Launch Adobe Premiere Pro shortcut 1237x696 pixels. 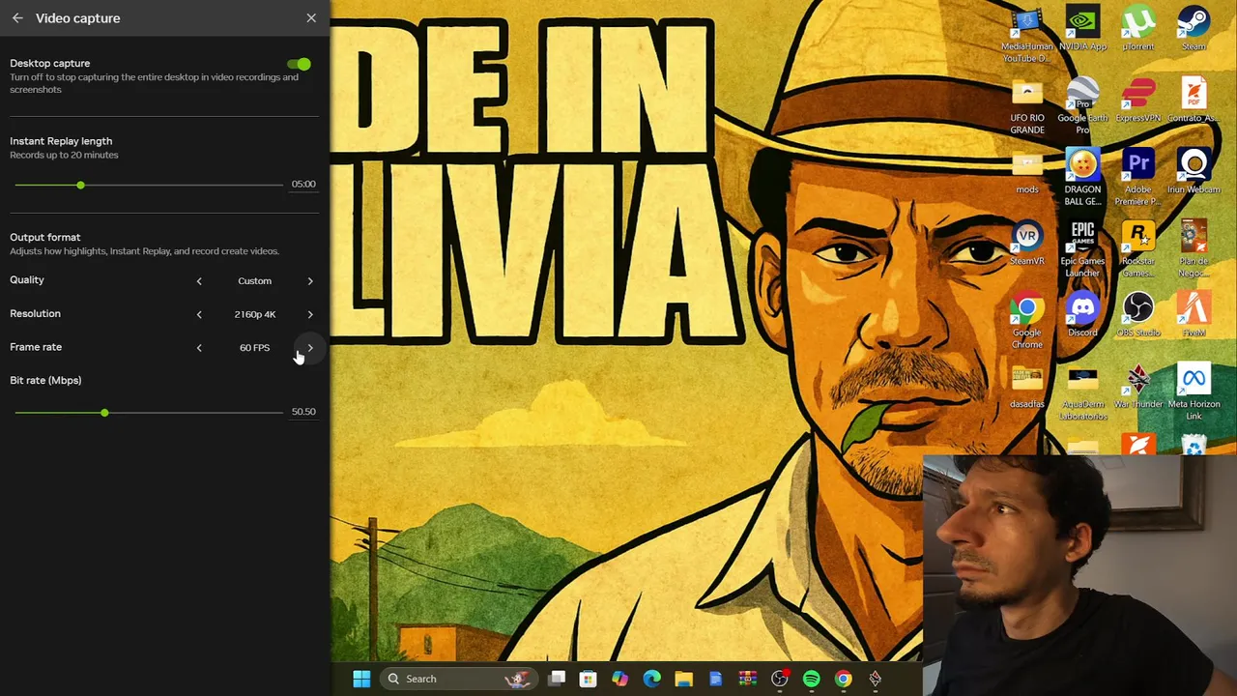1138,178
